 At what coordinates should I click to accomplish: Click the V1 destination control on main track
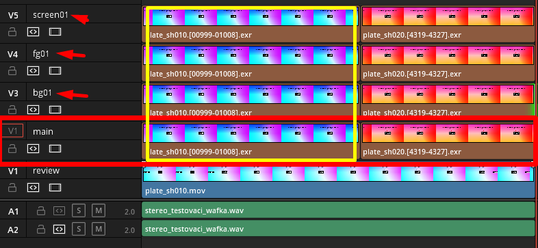13,130
